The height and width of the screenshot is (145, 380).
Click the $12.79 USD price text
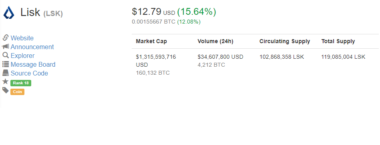coord(153,12)
